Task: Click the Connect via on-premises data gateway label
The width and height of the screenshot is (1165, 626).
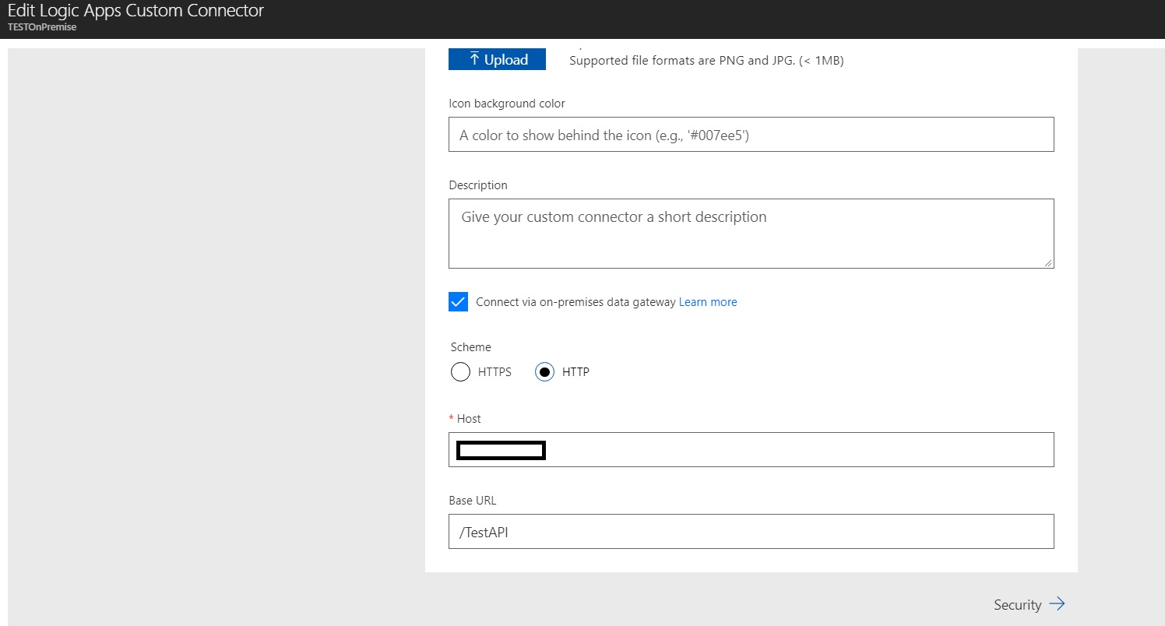Action: [575, 302]
